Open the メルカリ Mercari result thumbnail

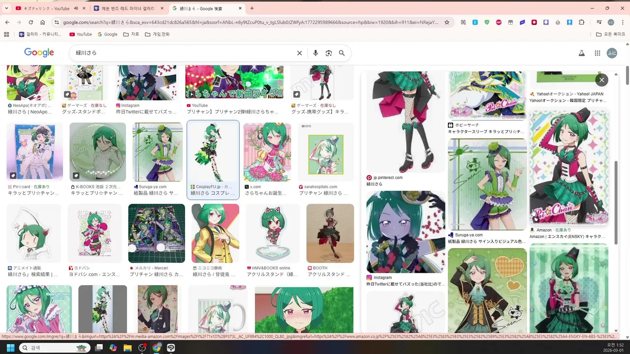157,234
